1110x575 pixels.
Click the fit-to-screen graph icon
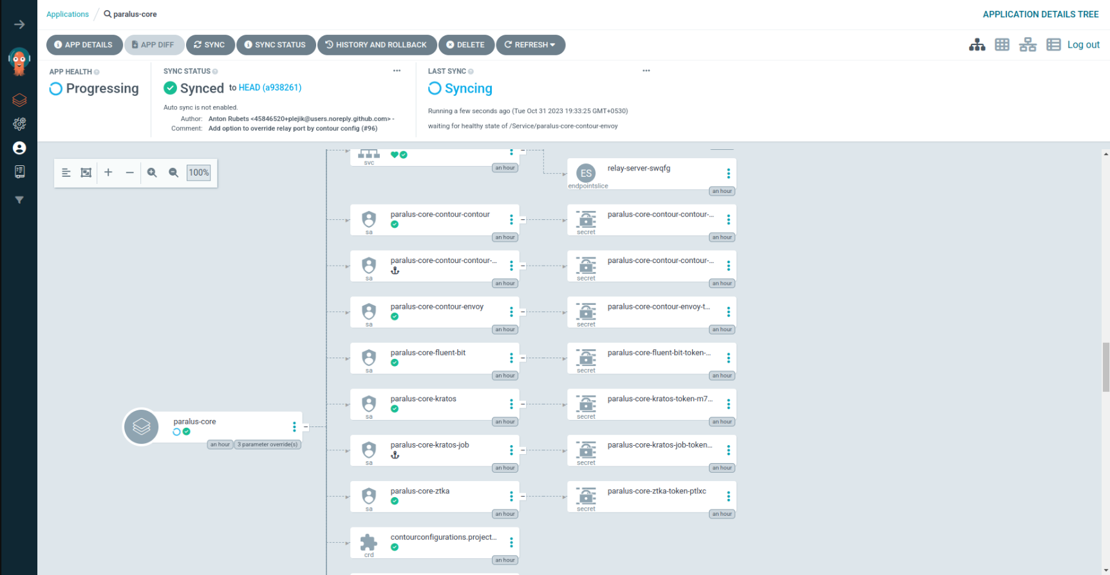pos(86,172)
